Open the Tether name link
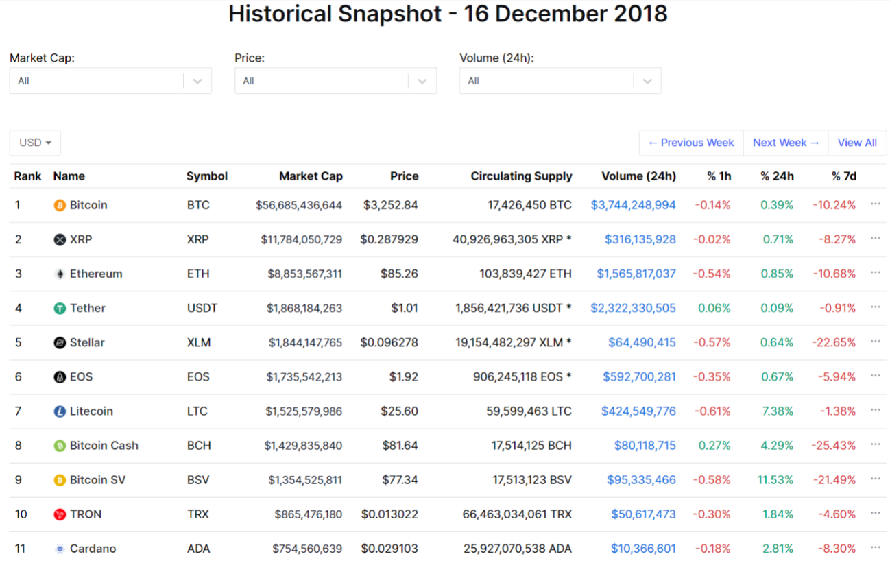890x563 pixels. [88, 308]
